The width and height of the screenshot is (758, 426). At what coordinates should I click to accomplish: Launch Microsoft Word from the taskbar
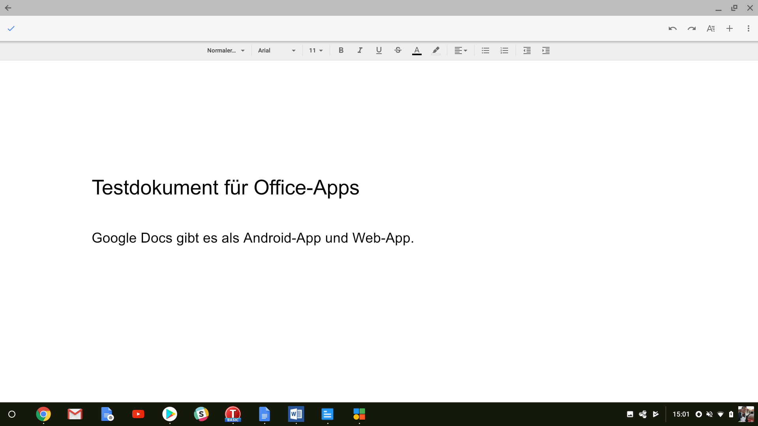click(x=296, y=414)
